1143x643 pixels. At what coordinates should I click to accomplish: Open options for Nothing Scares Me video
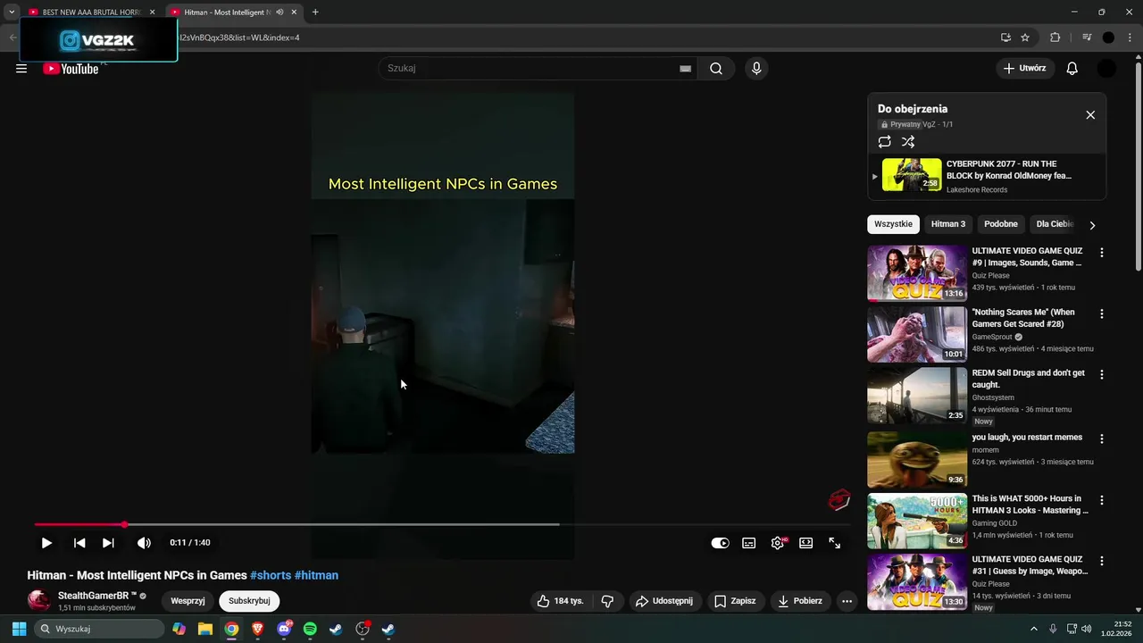pos(1101,313)
